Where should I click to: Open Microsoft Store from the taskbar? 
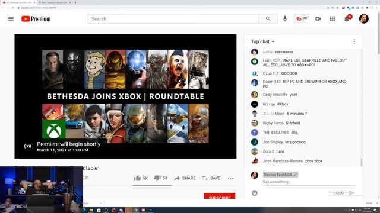[x=99, y=210]
